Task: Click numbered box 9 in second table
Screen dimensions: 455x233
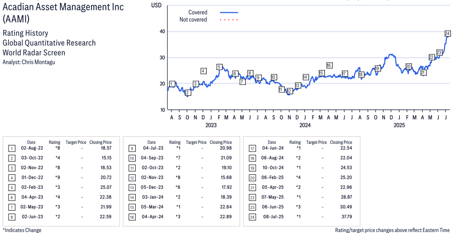Action: click(x=132, y=149)
